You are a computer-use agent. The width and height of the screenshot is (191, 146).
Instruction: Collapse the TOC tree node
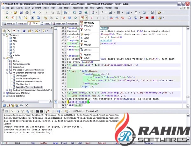point(4,58)
